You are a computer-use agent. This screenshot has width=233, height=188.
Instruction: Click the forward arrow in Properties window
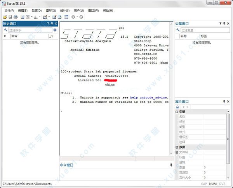[188, 107]
